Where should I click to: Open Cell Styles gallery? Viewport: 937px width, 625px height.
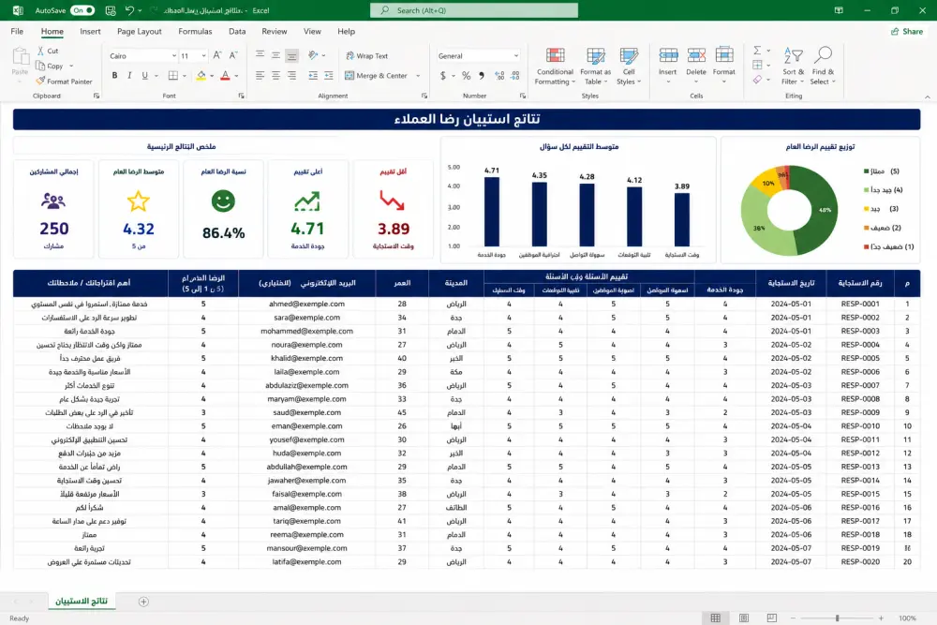[629, 66]
